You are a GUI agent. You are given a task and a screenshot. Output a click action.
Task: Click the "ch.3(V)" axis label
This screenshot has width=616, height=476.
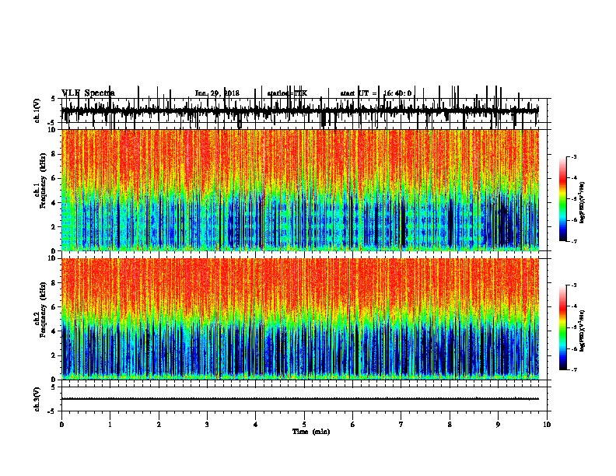pos(37,399)
